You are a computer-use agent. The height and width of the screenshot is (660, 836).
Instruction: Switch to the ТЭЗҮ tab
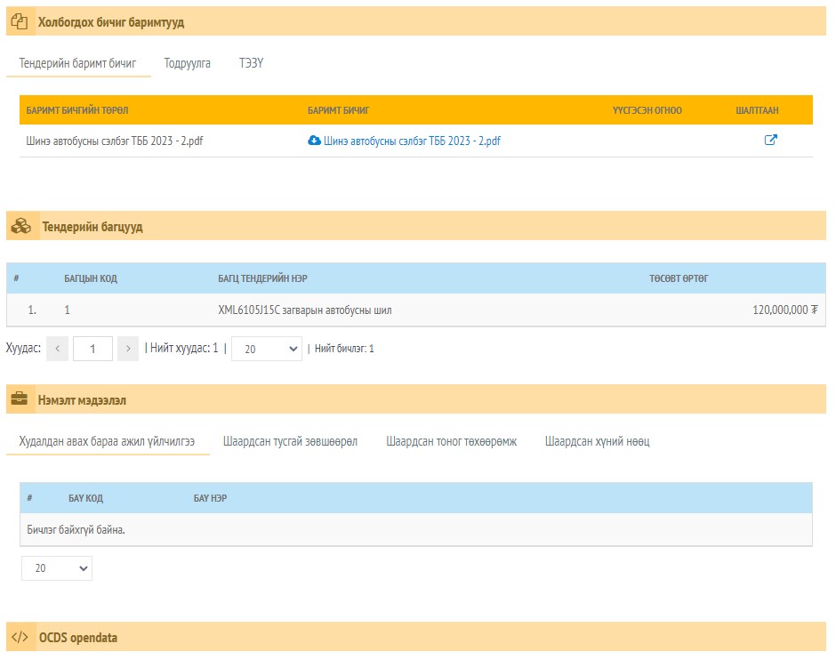pyautogui.click(x=251, y=63)
